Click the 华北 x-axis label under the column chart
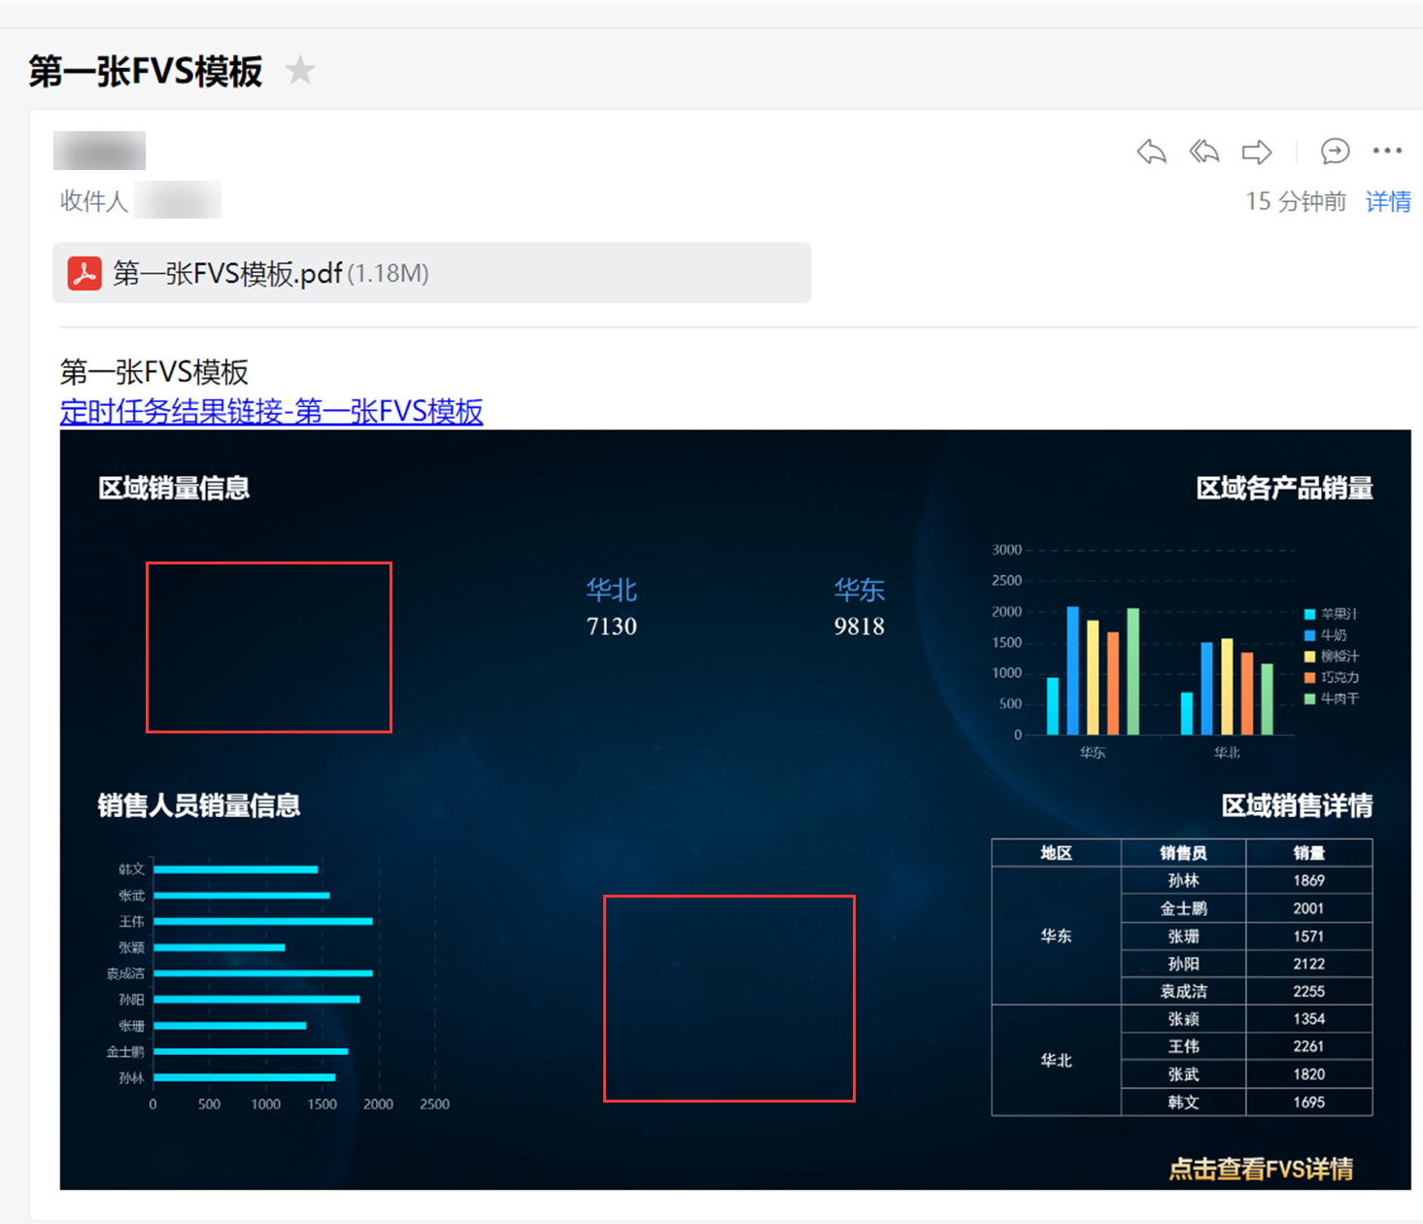 1227,753
